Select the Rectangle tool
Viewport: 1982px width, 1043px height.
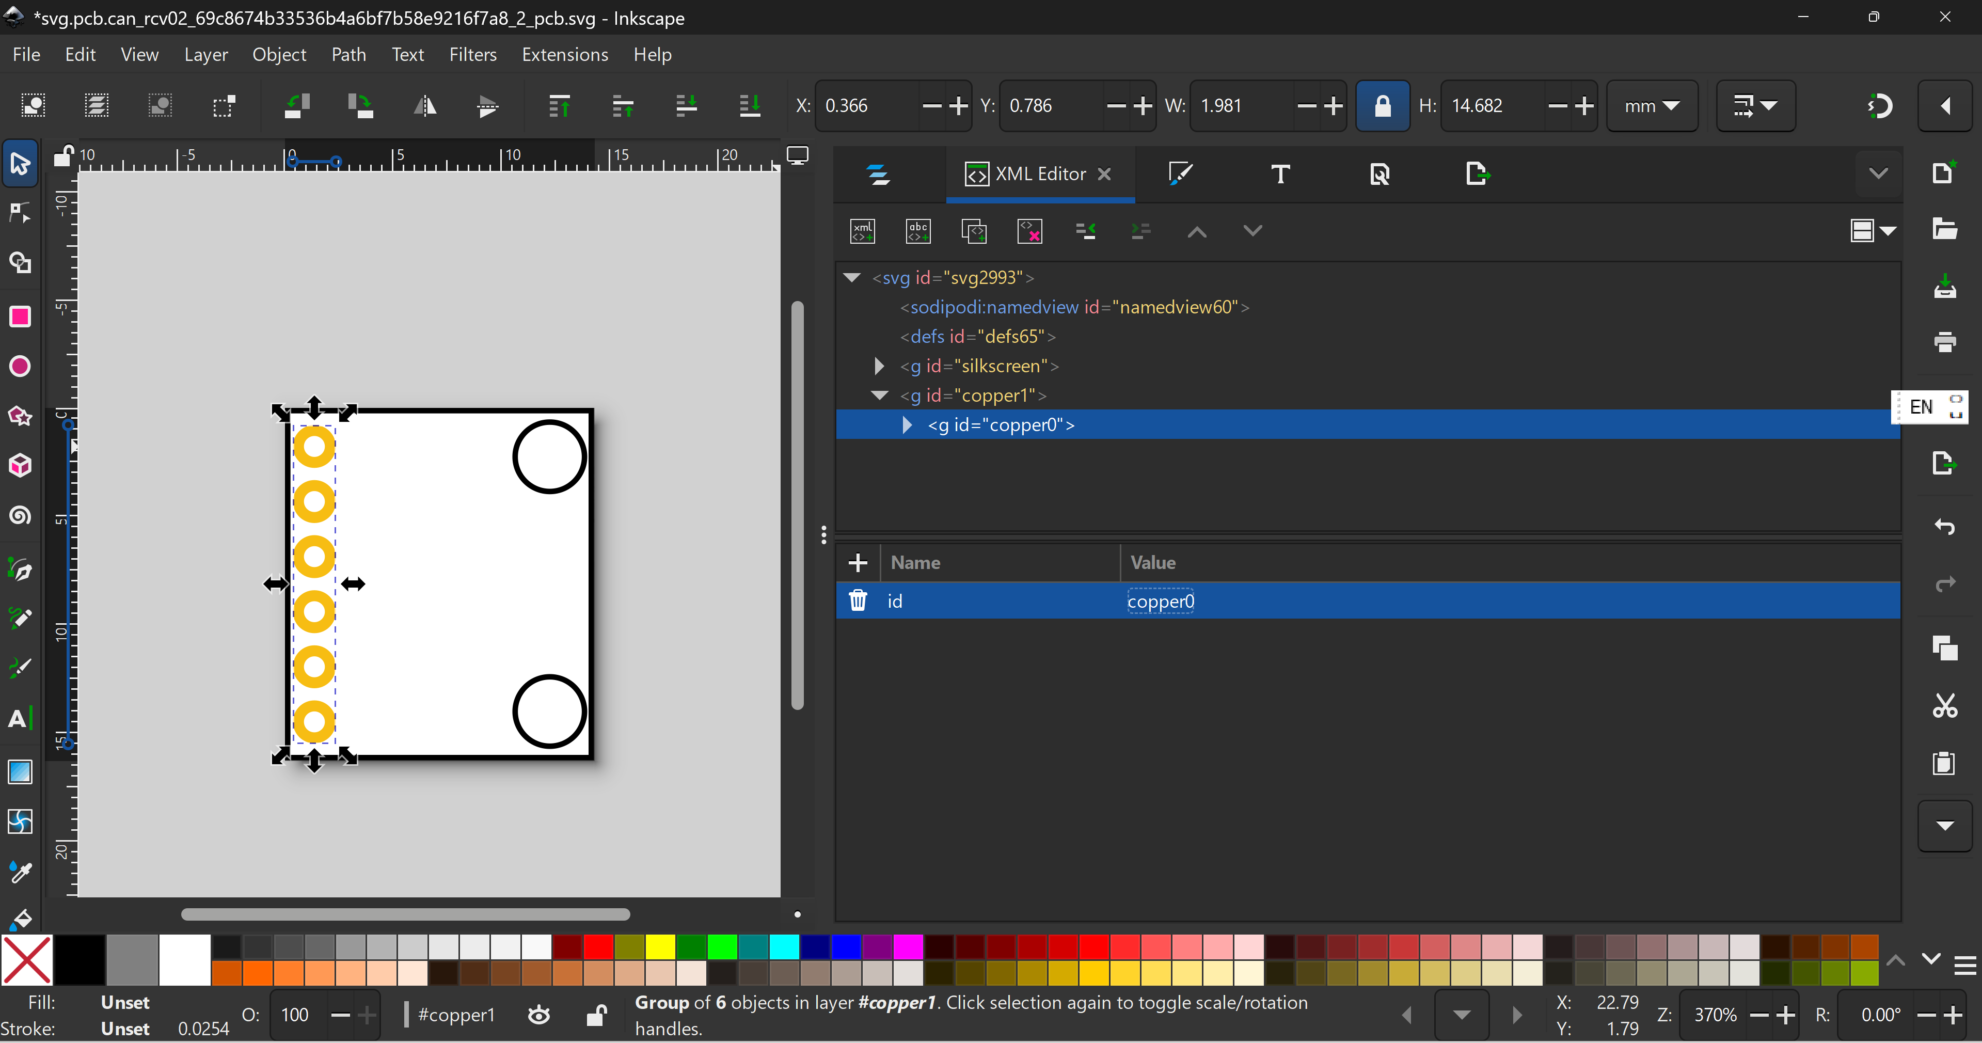tap(20, 317)
